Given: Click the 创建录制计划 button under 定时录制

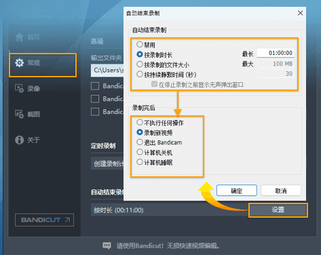Looking at the screenshot, I should [x=107, y=163].
